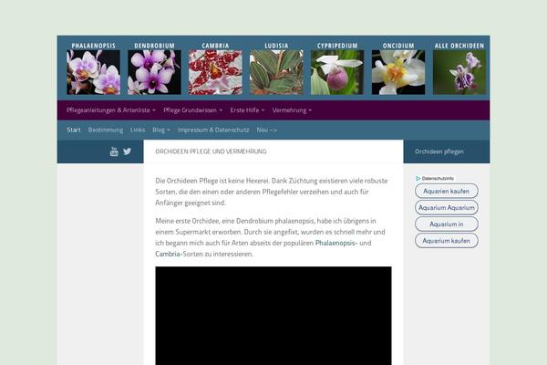The width and height of the screenshot is (547, 365).
Task: Open the Cypripedium orchid thumbnail
Action: tap(337, 72)
